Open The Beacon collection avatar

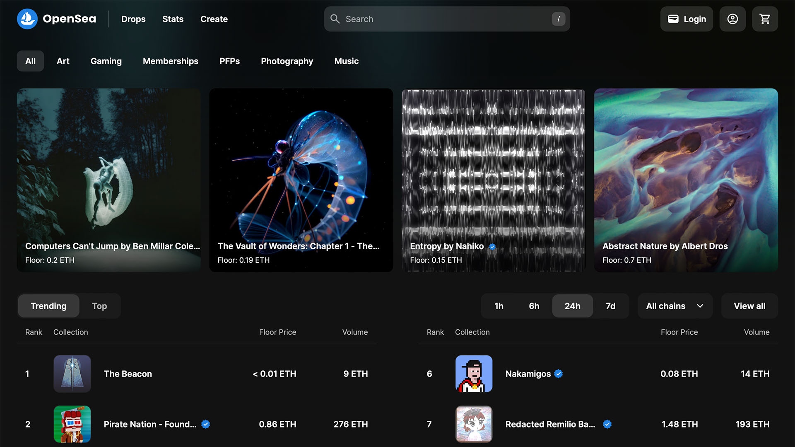point(72,374)
